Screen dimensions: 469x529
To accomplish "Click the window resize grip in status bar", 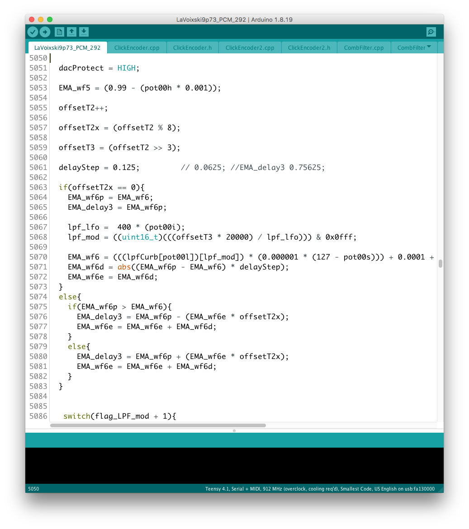I will tap(440, 489).
